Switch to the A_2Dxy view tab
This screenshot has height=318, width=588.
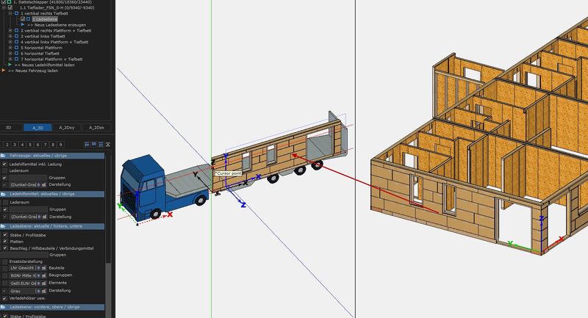tap(68, 128)
